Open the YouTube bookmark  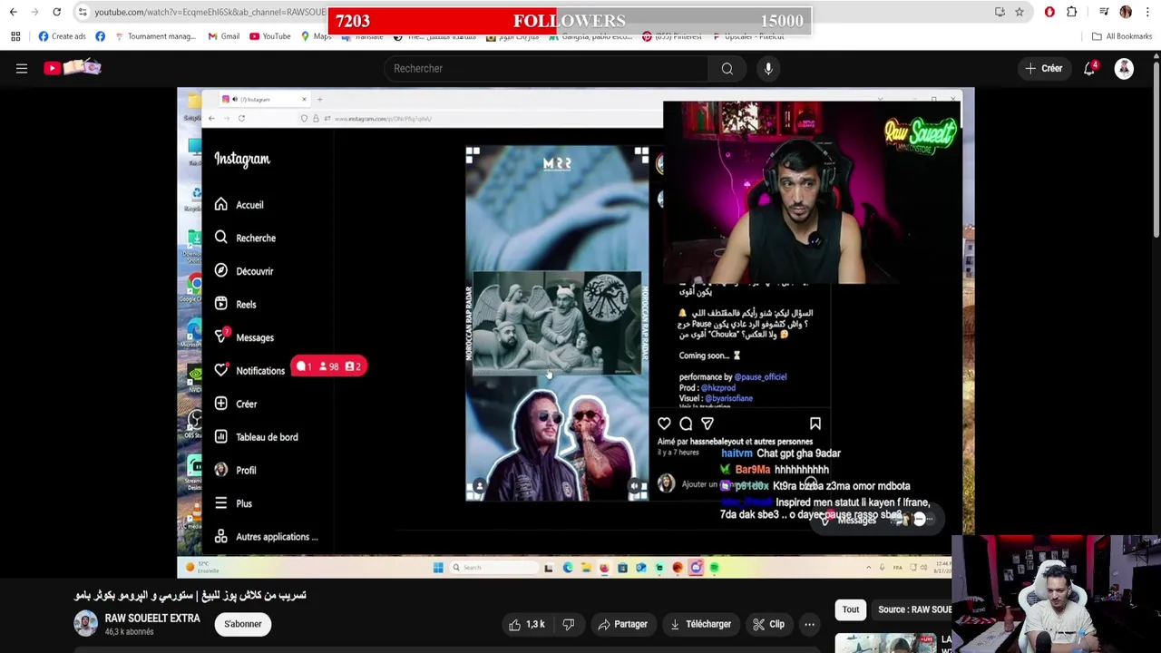[x=269, y=36]
